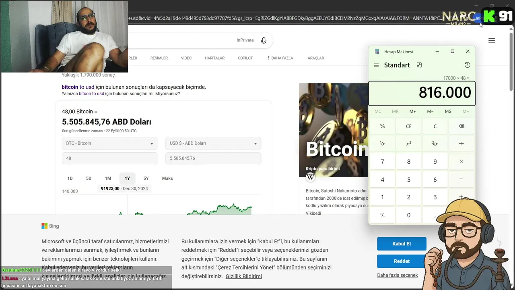The width and height of the screenshot is (515, 290).
Task: Click the USD amount field 5.505.845,76
Action: pyautogui.click(x=213, y=158)
